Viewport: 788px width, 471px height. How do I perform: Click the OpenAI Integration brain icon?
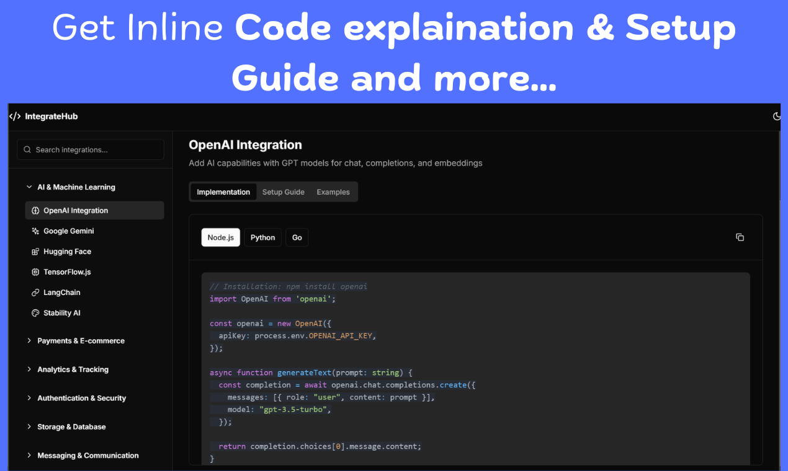pos(35,211)
